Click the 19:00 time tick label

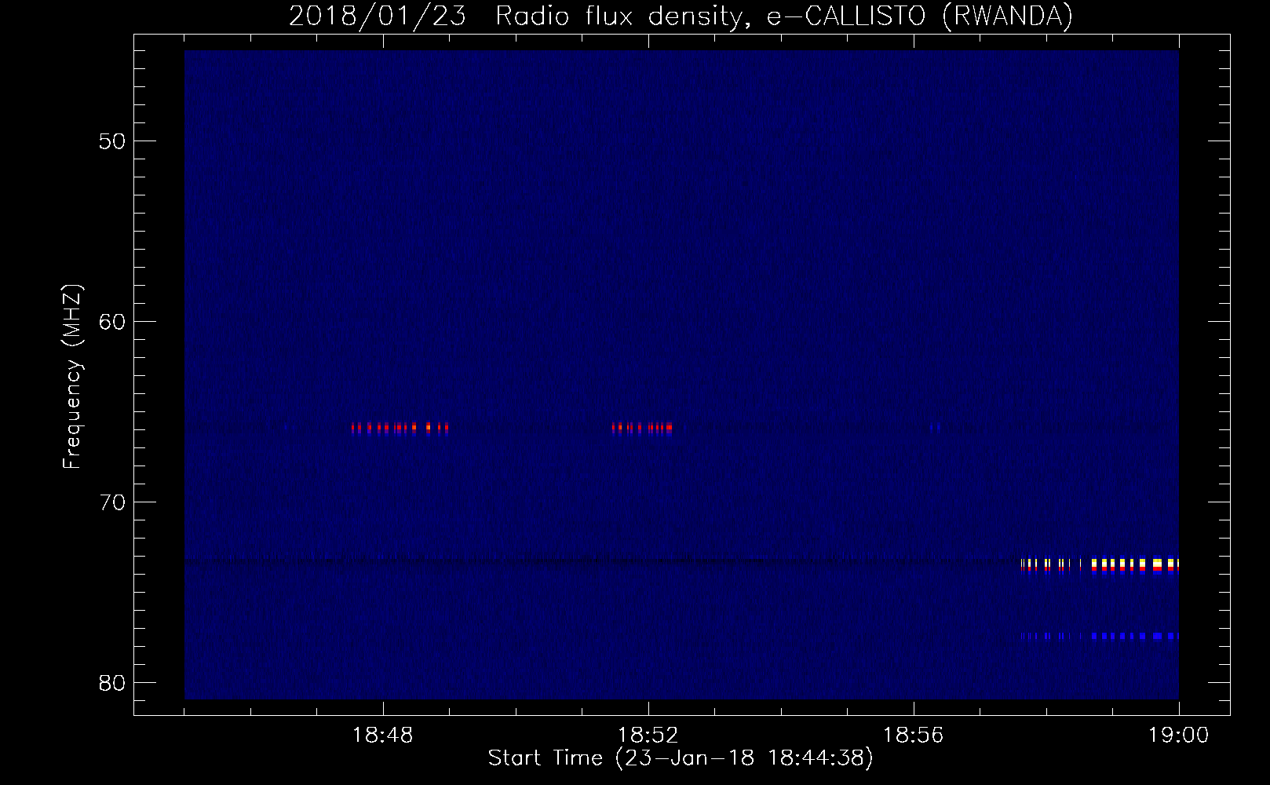[1178, 736]
